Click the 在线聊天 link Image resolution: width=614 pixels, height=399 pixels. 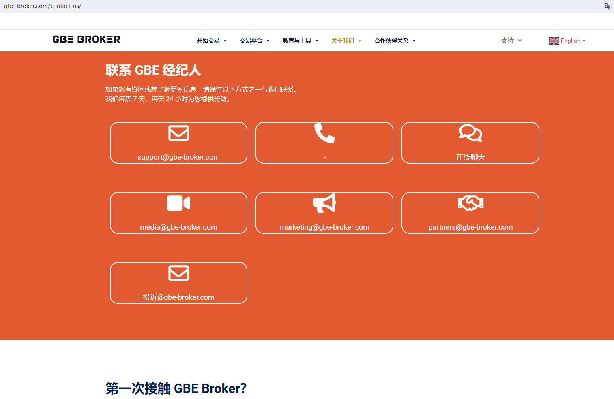(x=470, y=157)
